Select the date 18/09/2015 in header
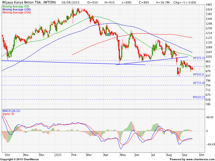The width and height of the screenshot is (215, 161). [70, 2]
